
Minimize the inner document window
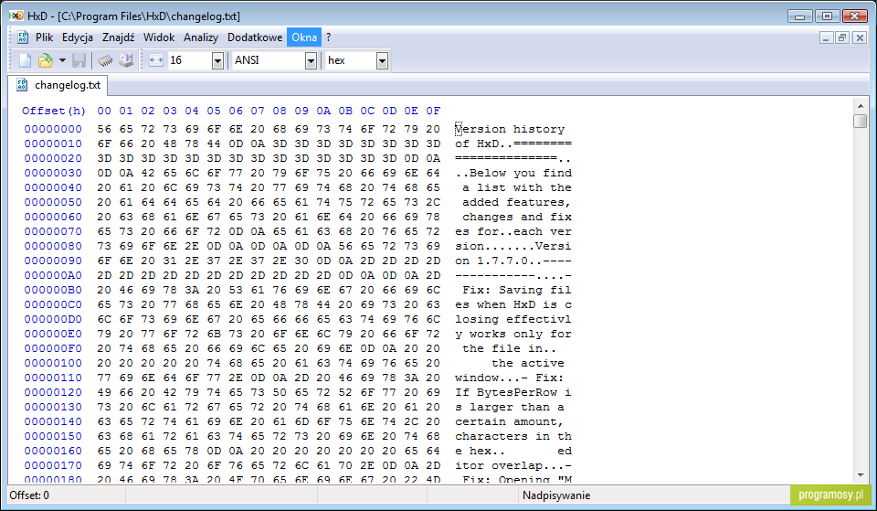(827, 37)
